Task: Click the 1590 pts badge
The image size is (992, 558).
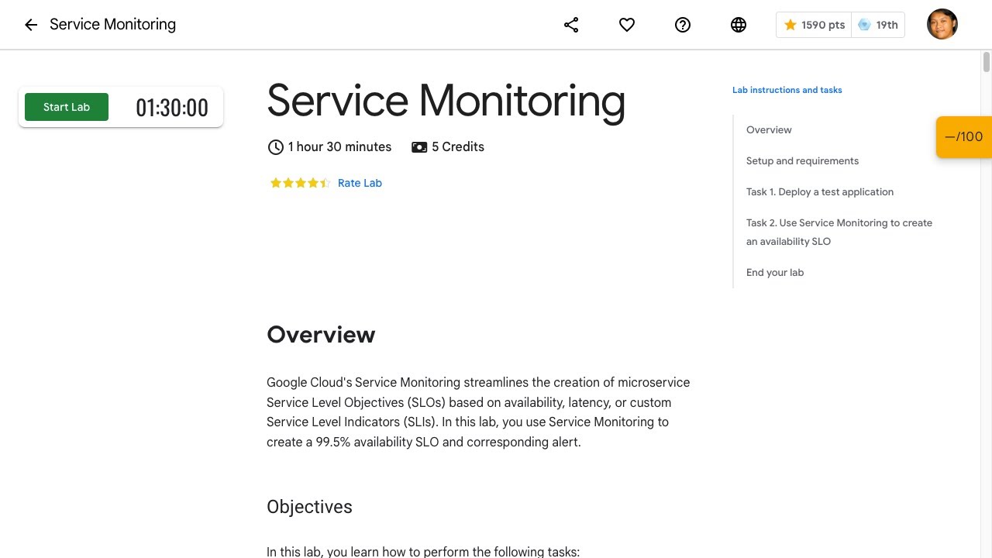Action: tap(814, 25)
